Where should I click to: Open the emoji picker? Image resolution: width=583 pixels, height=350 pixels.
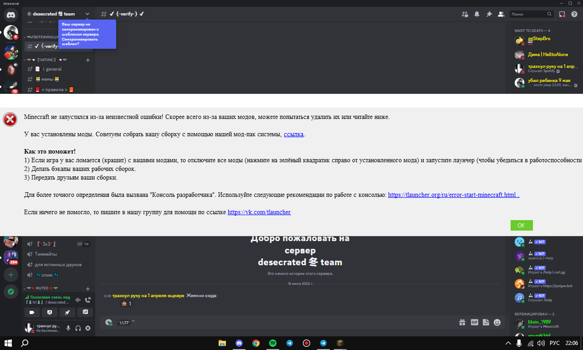[497, 322]
